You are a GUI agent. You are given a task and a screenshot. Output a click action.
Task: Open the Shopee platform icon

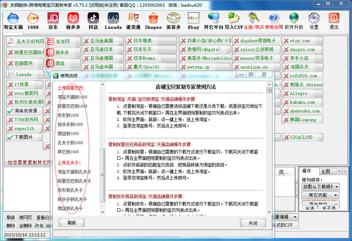[x=153, y=21]
